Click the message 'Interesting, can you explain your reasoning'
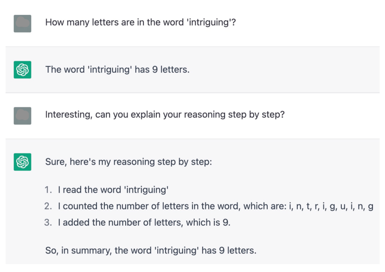Viewport: 385px width, 272px height. [x=165, y=114]
